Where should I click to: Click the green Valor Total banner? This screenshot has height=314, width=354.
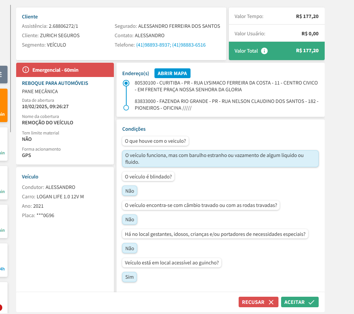(x=277, y=51)
